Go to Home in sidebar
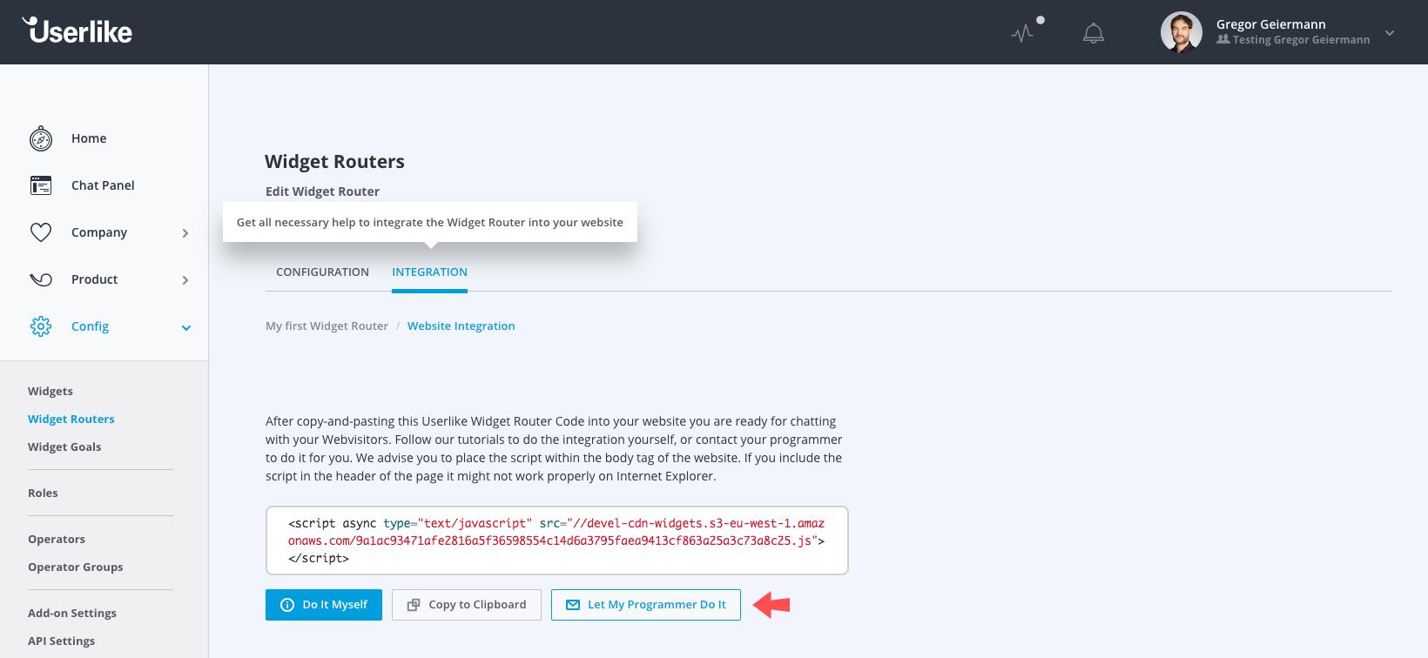Viewport: 1428px width, 658px height. tap(89, 138)
